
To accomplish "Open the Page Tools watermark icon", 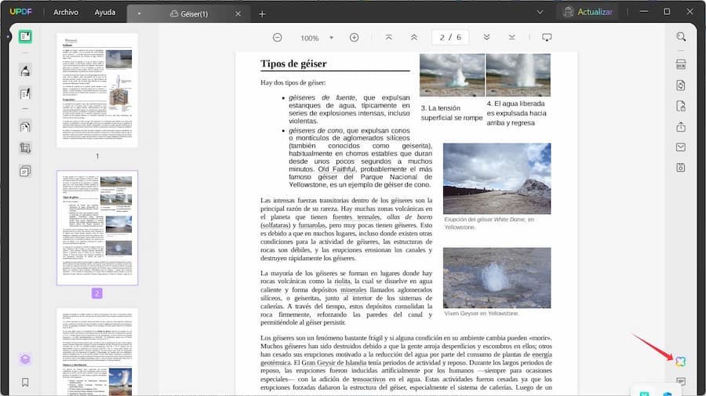I will click(x=25, y=171).
